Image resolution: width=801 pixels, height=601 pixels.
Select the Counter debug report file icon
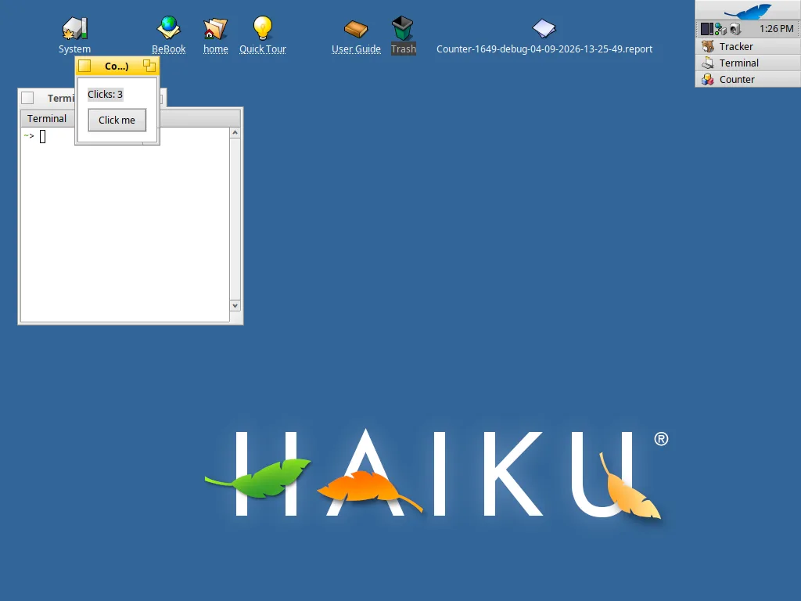tap(544, 29)
